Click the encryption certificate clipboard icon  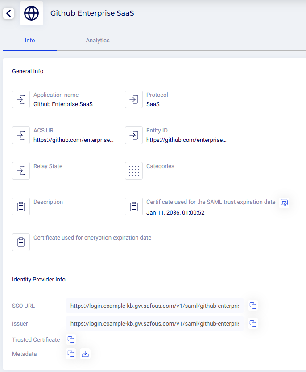point(21,242)
